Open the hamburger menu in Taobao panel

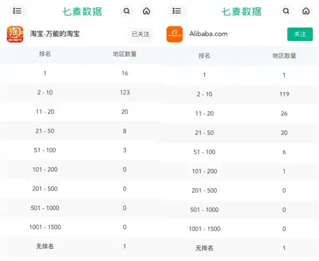[18, 11]
